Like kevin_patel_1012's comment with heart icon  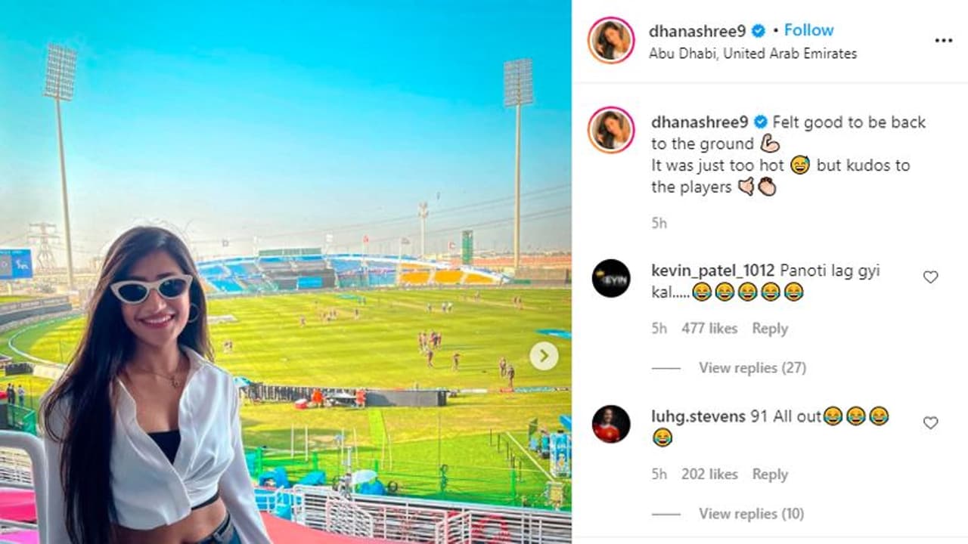point(930,277)
